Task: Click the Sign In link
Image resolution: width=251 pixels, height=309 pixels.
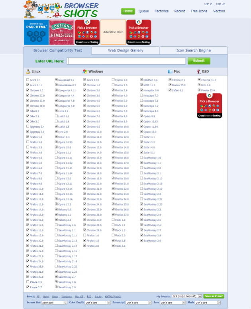Action: [x=208, y=4]
